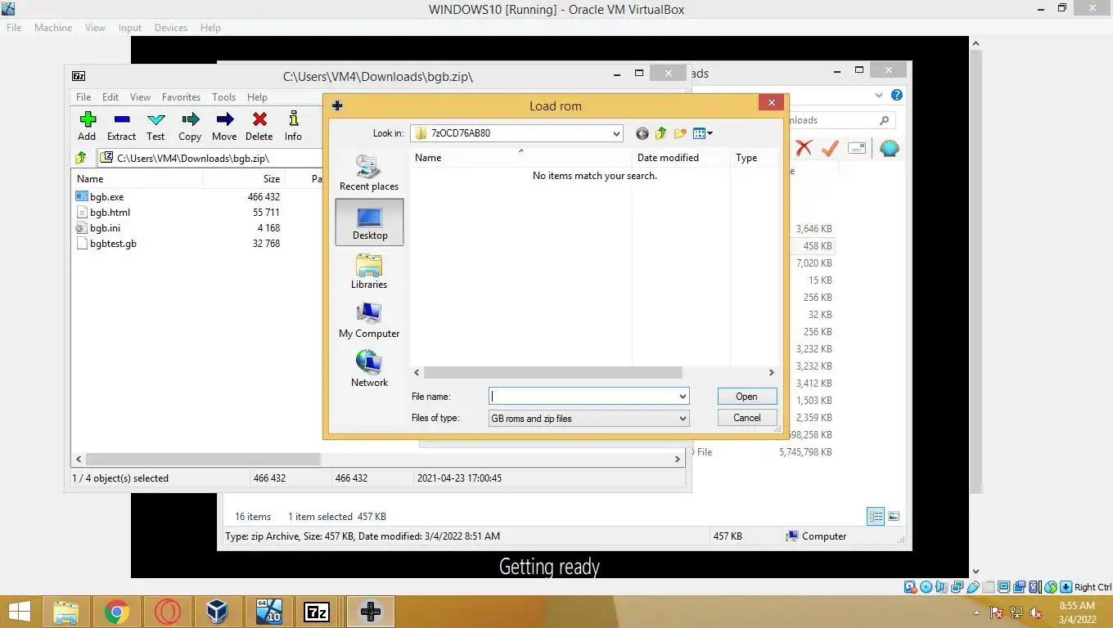Click the teal shell icon in Explorer ribbon
The width and height of the screenshot is (1113, 628).
coord(889,148)
